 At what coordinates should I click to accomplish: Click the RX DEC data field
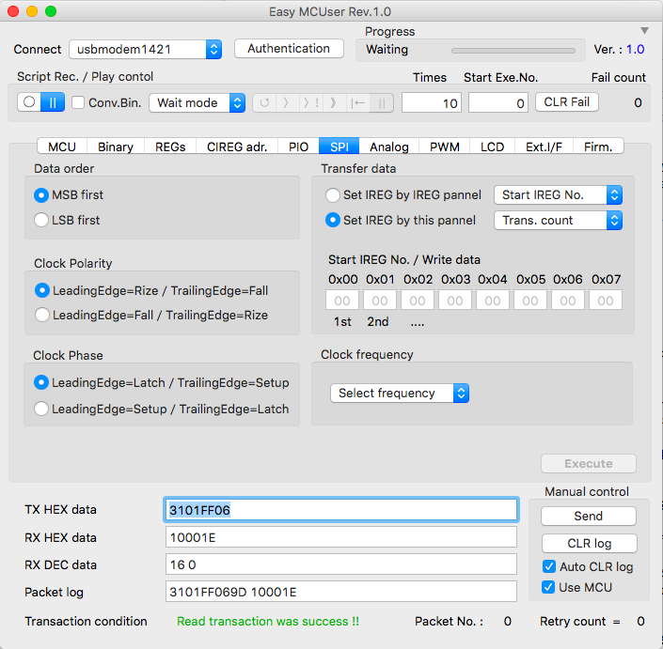tap(340, 564)
